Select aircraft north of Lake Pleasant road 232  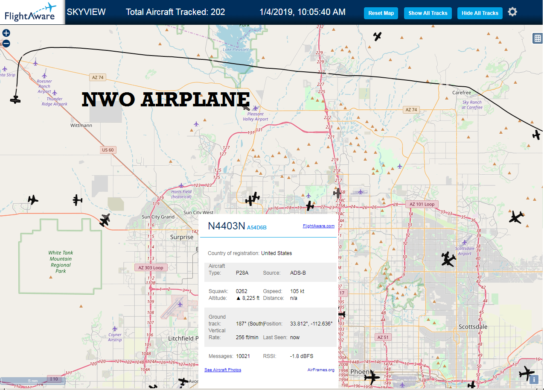tap(378, 36)
